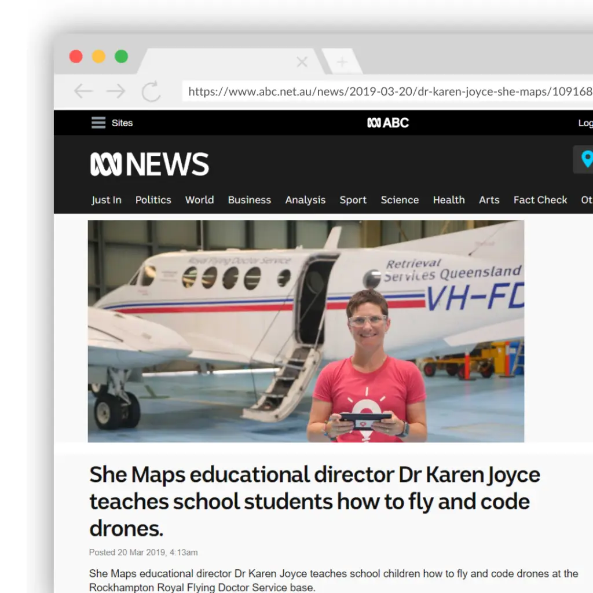Open the Science section
The image size is (593, 593).
coord(400,200)
